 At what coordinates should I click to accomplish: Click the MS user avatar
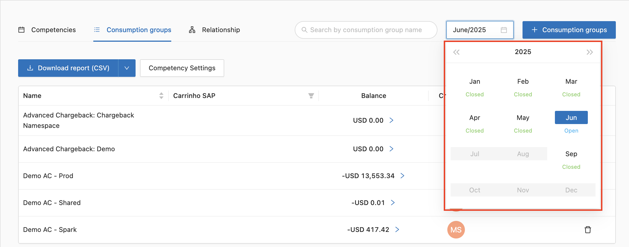coord(456,230)
